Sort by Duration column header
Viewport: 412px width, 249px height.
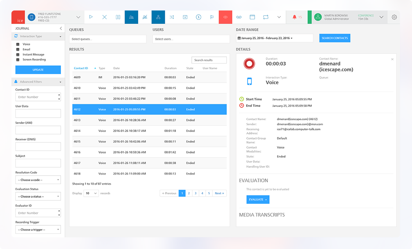[171, 68]
